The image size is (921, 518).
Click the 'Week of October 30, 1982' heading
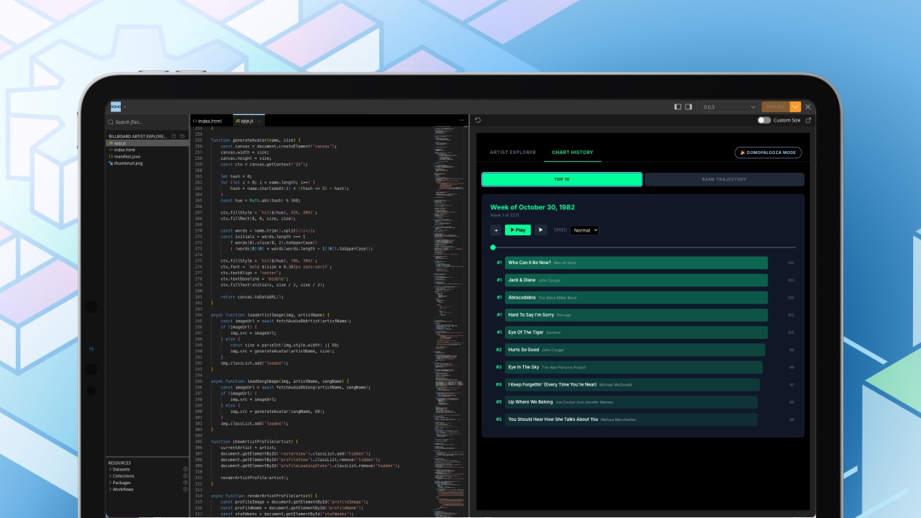tap(532, 207)
